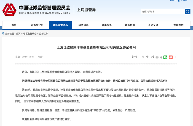Click CHINA SECURITIES REGULATORY COMMISSION English text

pos(45,13)
